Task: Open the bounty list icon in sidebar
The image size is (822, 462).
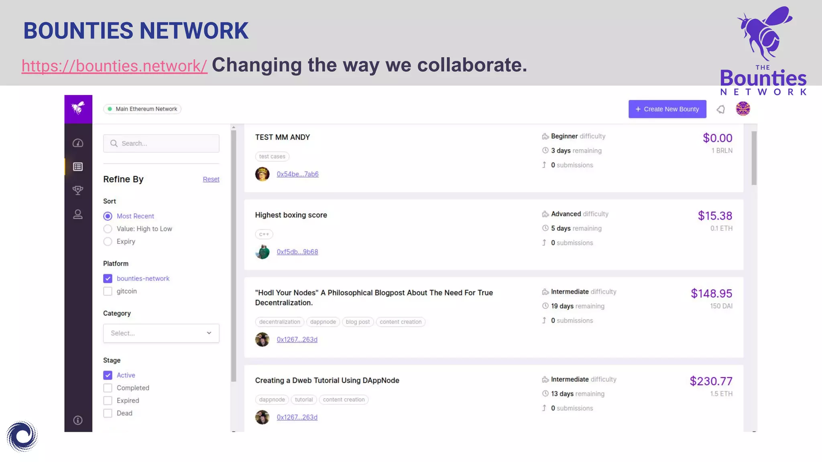Action: pos(78,167)
